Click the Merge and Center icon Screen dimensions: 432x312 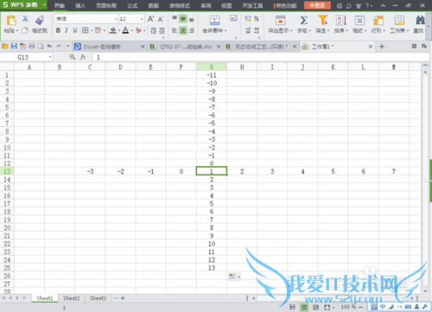(214, 20)
